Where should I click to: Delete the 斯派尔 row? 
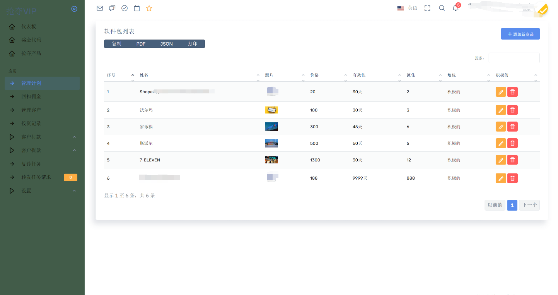(x=512, y=143)
